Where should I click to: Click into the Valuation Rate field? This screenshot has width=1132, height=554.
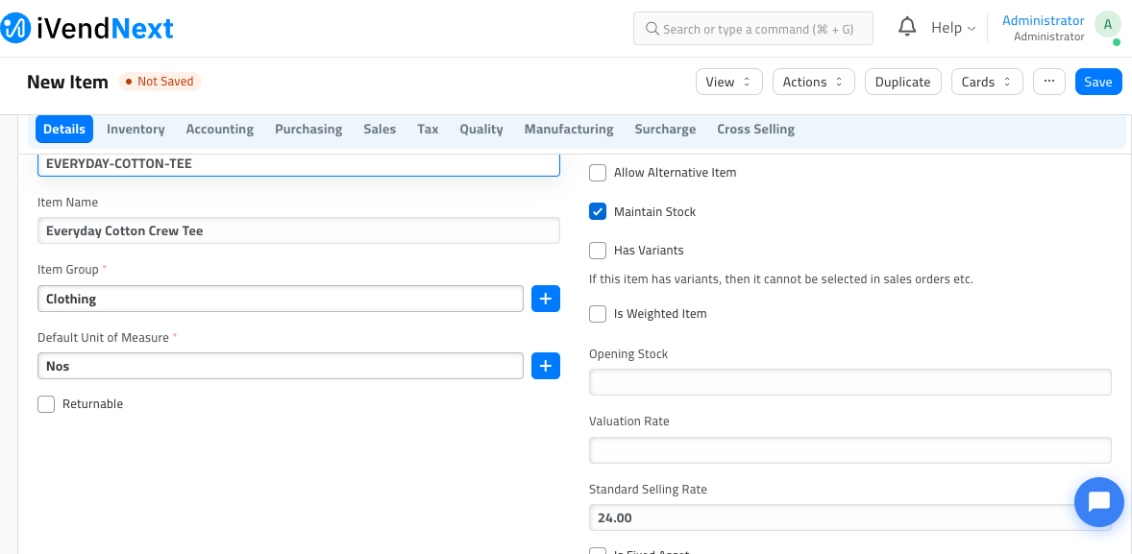point(849,450)
